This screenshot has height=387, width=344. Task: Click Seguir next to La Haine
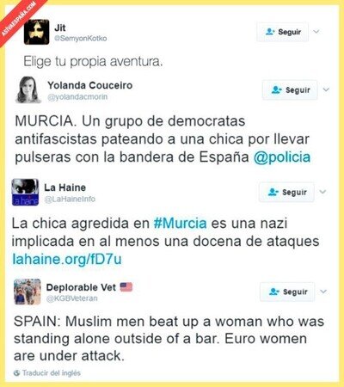pos(286,192)
